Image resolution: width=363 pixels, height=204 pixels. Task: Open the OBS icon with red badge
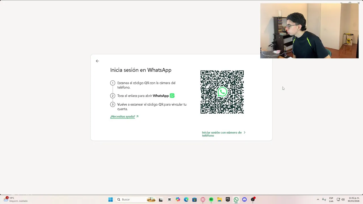point(253,199)
